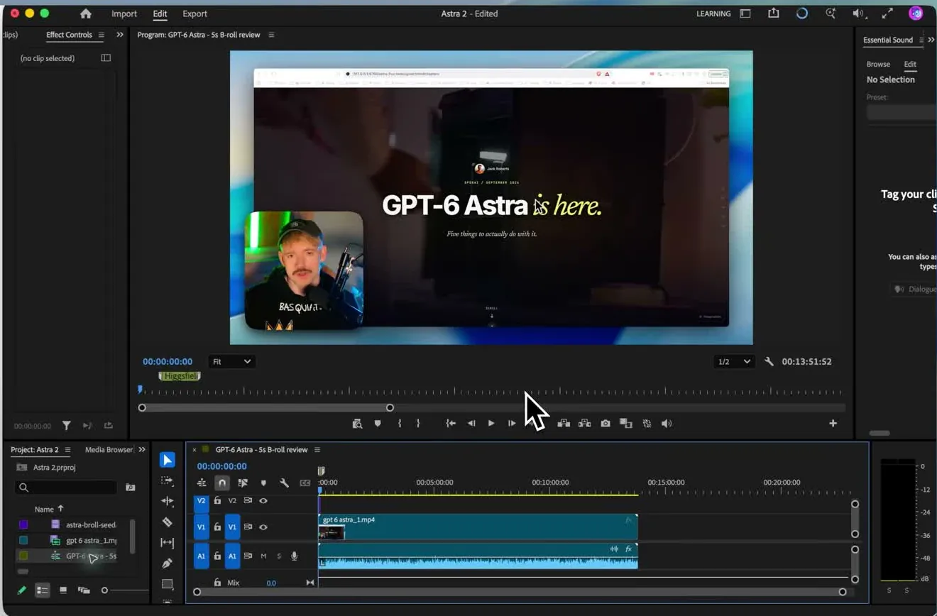This screenshot has width=937, height=616.
Task: Lock the A1 audio track
Action: point(217,556)
